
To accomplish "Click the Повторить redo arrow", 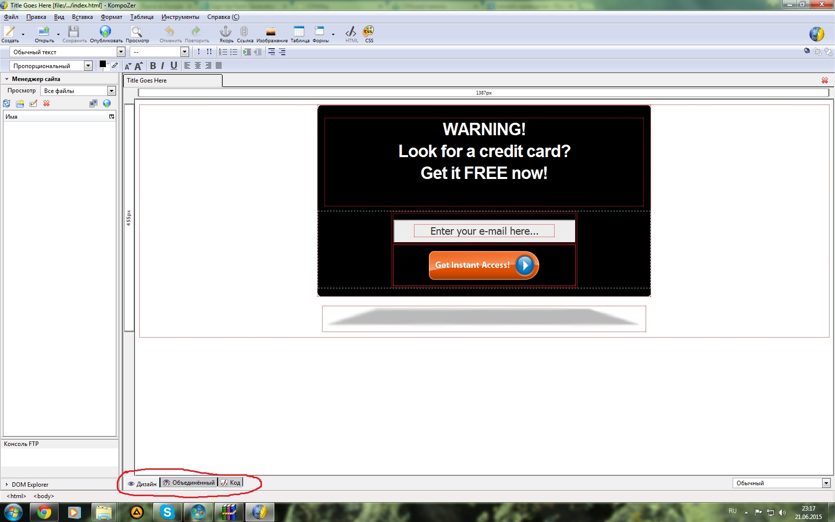I will coord(196,31).
